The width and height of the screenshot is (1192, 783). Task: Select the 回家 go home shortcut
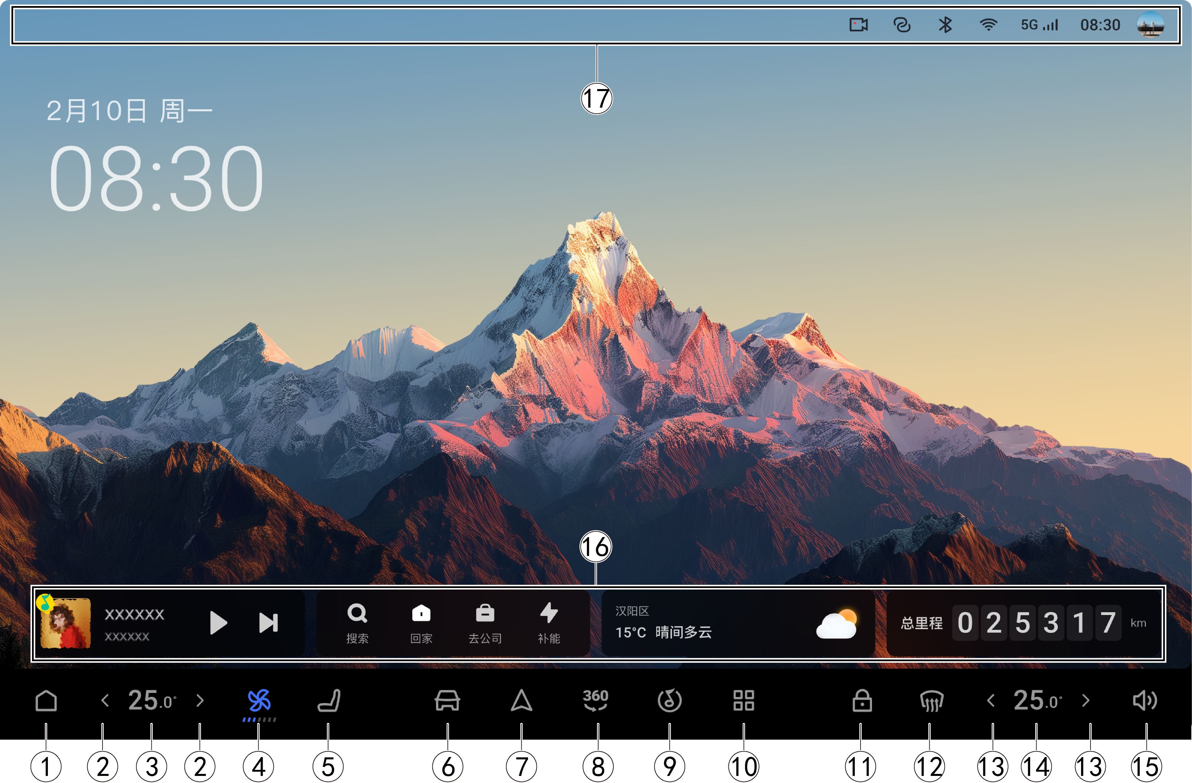pyautogui.click(x=421, y=623)
